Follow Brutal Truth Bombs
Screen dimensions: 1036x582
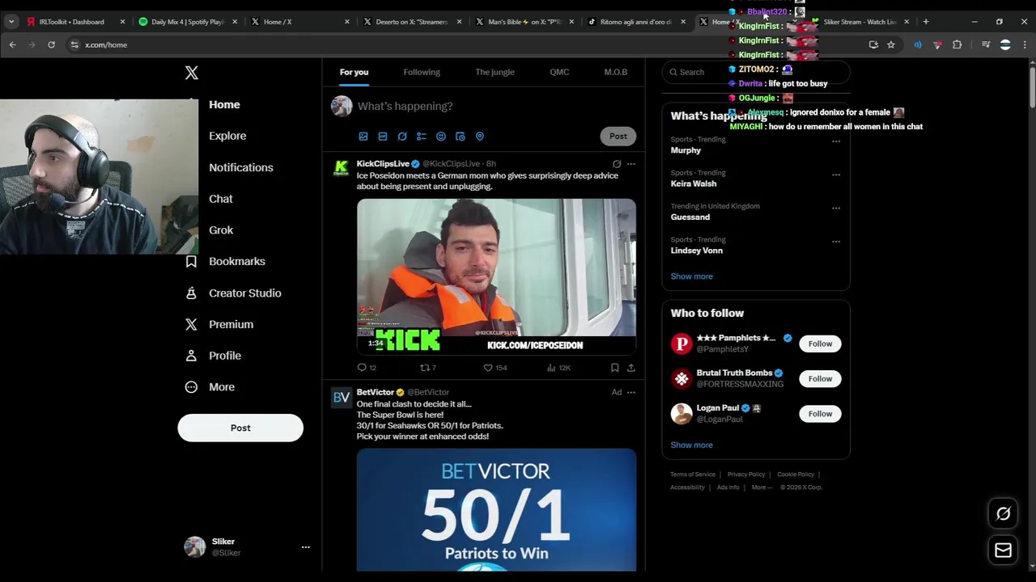(820, 379)
